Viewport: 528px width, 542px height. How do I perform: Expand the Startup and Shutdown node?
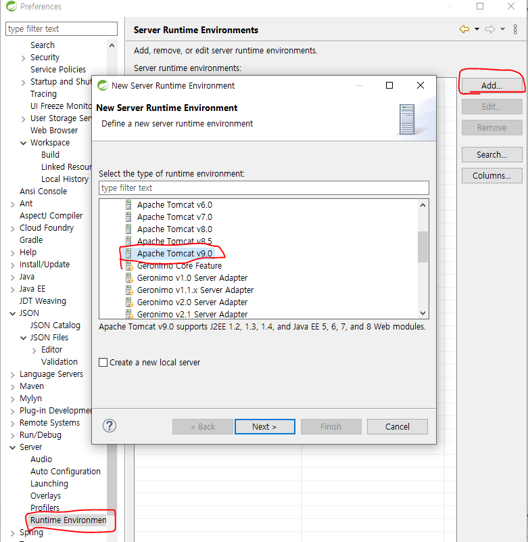(23, 83)
